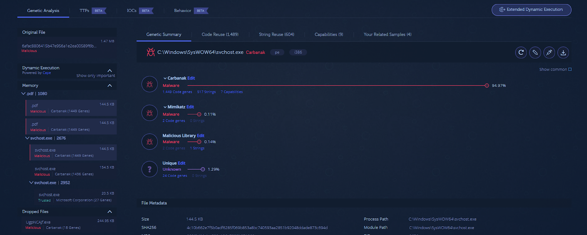Click the syringe vaccine icon button
Screen dimensions: 587x235
pyautogui.click(x=549, y=53)
